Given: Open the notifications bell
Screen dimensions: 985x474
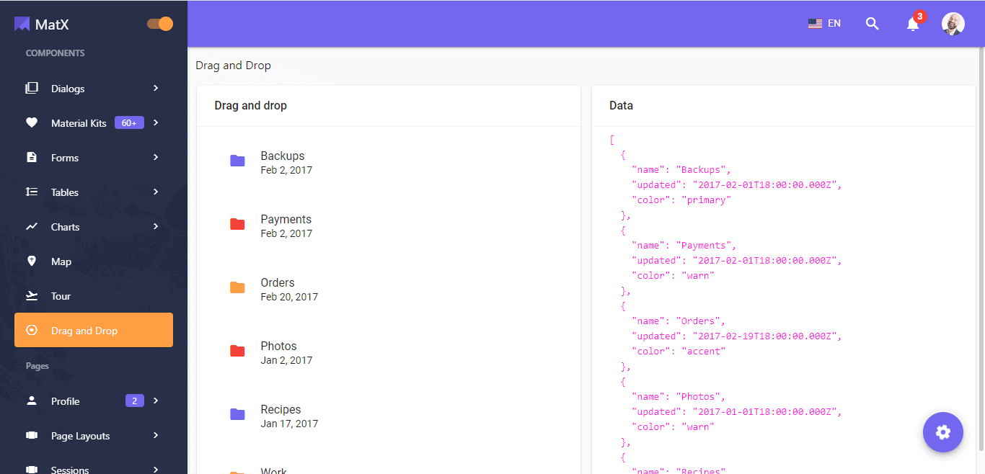Looking at the screenshot, I should (913, 24).
